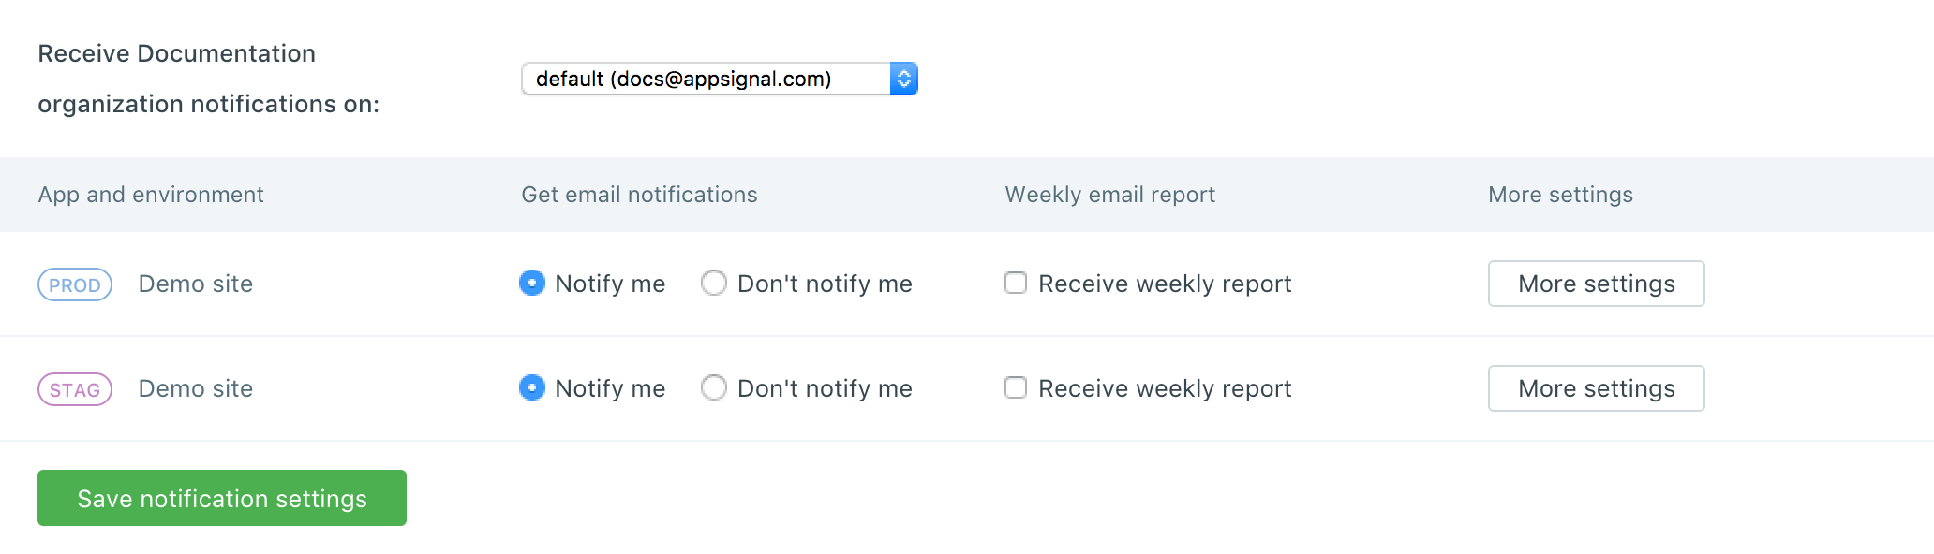Click the App and environment column header
This screenshot has width=1934, height=554.
(x=151, y=195)
